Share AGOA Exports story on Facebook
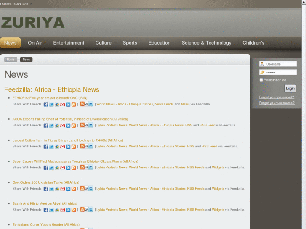Screen dimensions: 306x229 click(46, 125)
